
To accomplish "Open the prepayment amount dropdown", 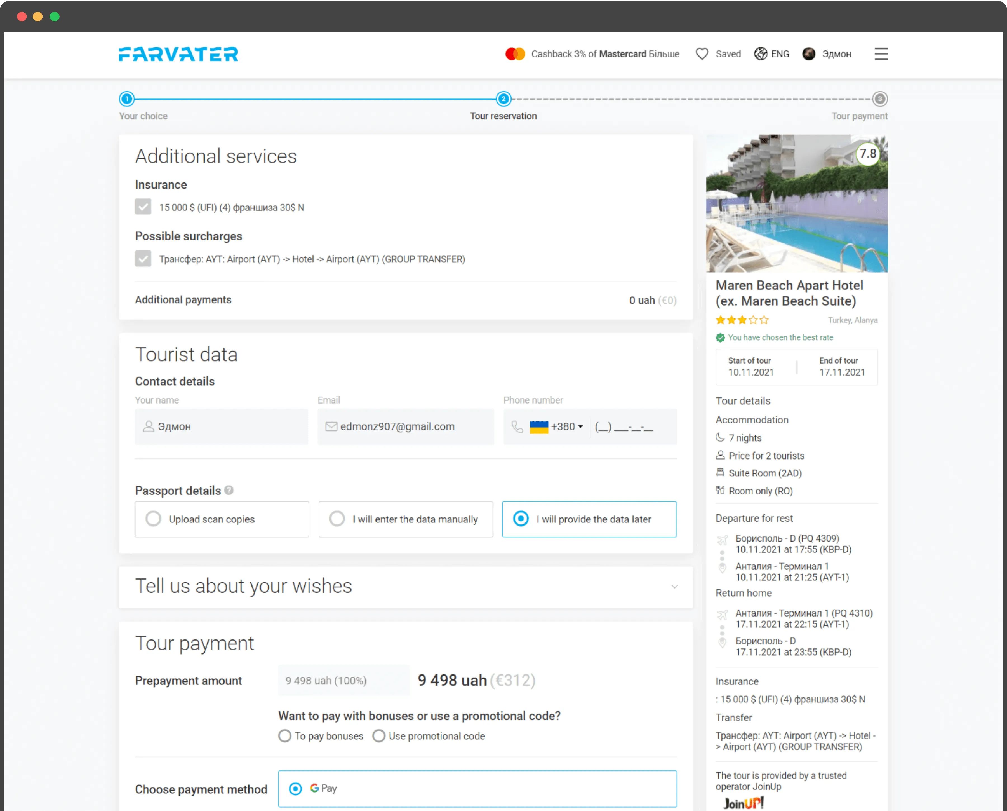I will pyautogui.click(x=343, y=680).
